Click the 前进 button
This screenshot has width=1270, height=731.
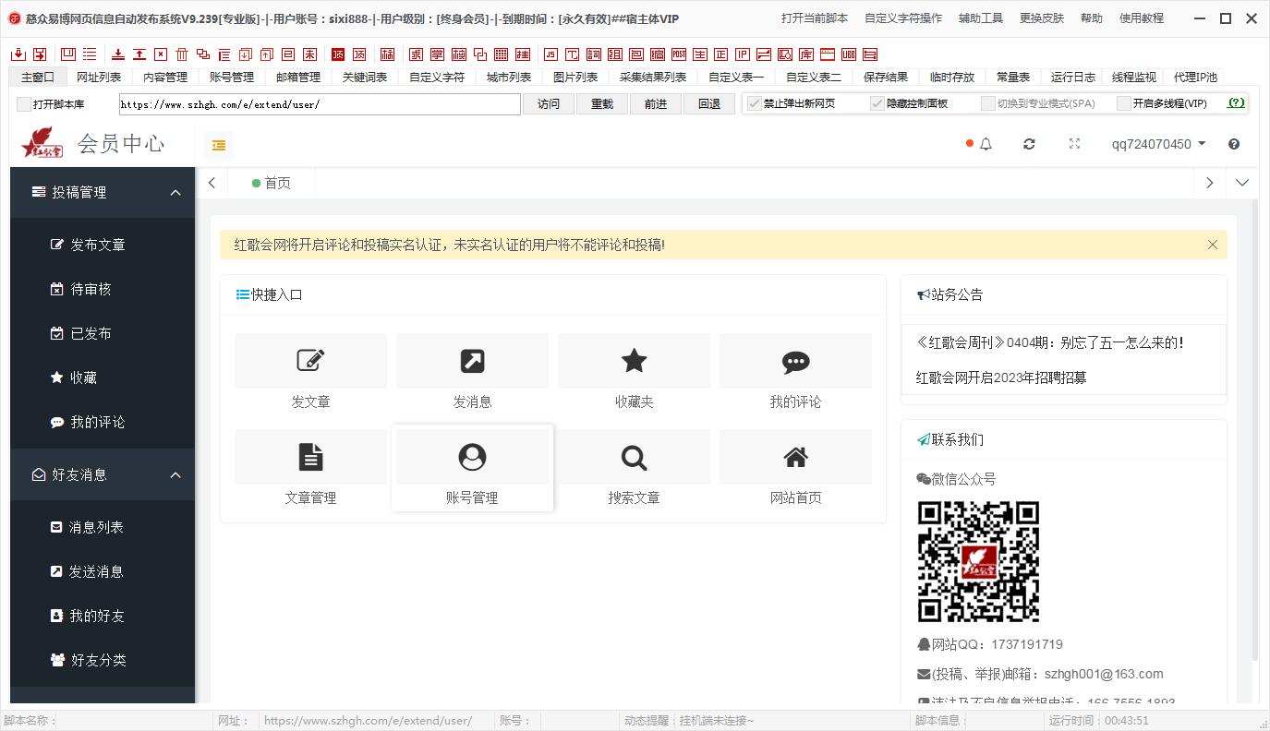656,104
